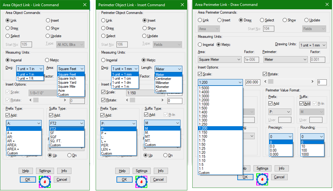Open Settings in Area Object Link dialog
Image resolution: width=333 pixels, height=191 pixels.
point(45,171)
